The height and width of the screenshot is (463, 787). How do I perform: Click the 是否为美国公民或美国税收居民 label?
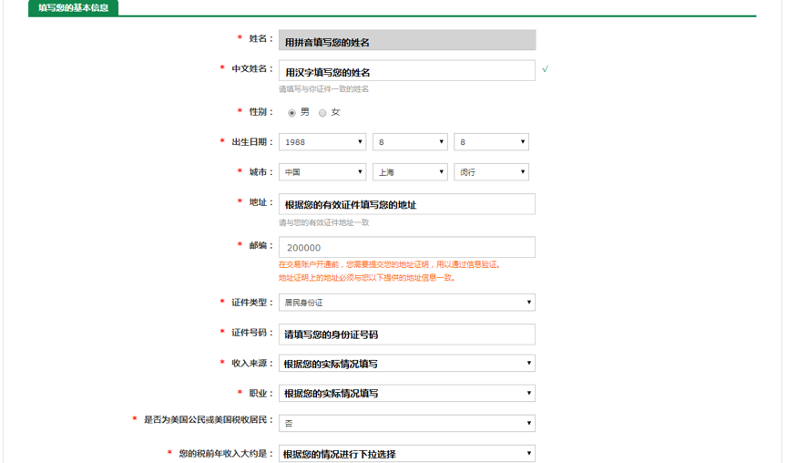(209, 420)
